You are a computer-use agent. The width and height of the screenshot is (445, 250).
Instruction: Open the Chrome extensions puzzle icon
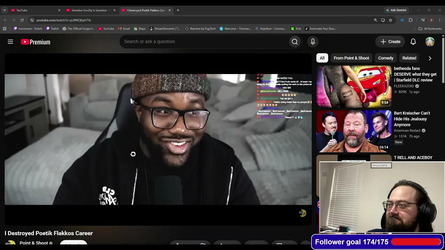(x=411, y=20)
